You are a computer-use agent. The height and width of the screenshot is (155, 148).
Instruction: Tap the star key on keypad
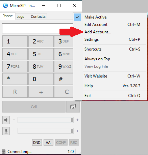[x=15, y=79]
